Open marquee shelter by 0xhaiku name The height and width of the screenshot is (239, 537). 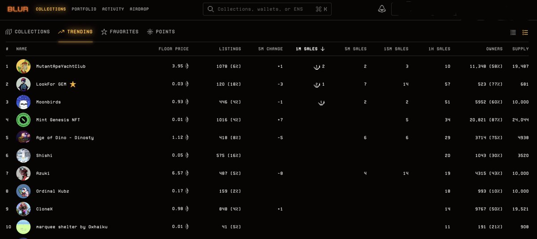[72, 227]
